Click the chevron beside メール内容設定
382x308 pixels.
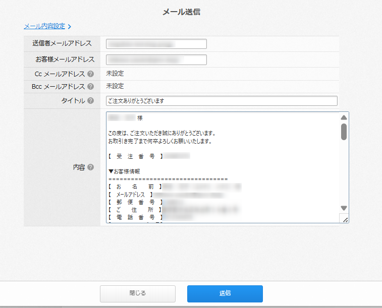pyautogui.click(x=70, y=27)
